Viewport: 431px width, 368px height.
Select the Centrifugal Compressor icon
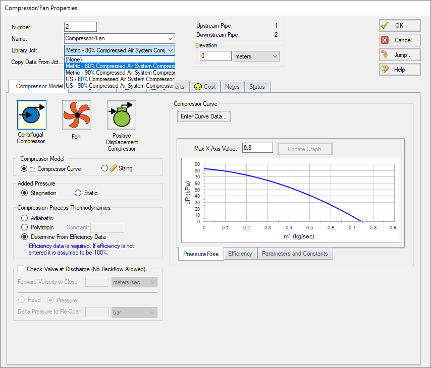pyautogui.click(x=31, y=115)
